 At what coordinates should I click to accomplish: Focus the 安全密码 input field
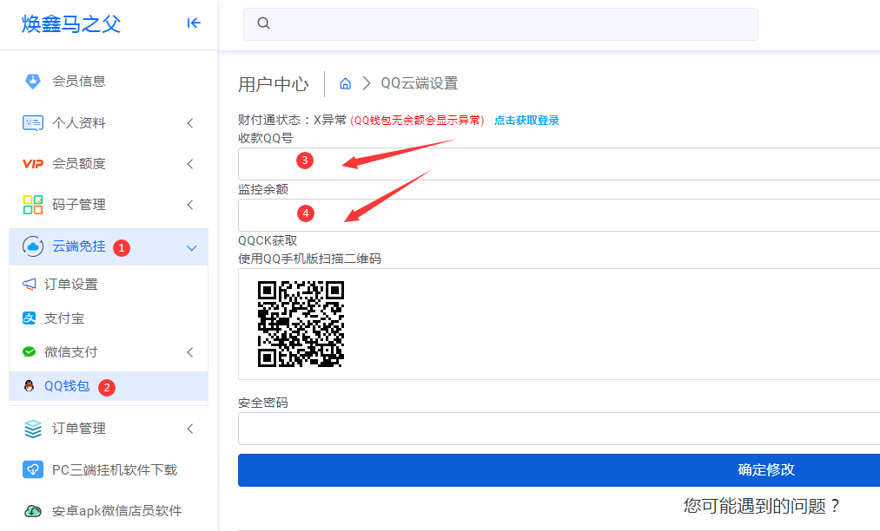pyautogui.click(x=559, y=429)
